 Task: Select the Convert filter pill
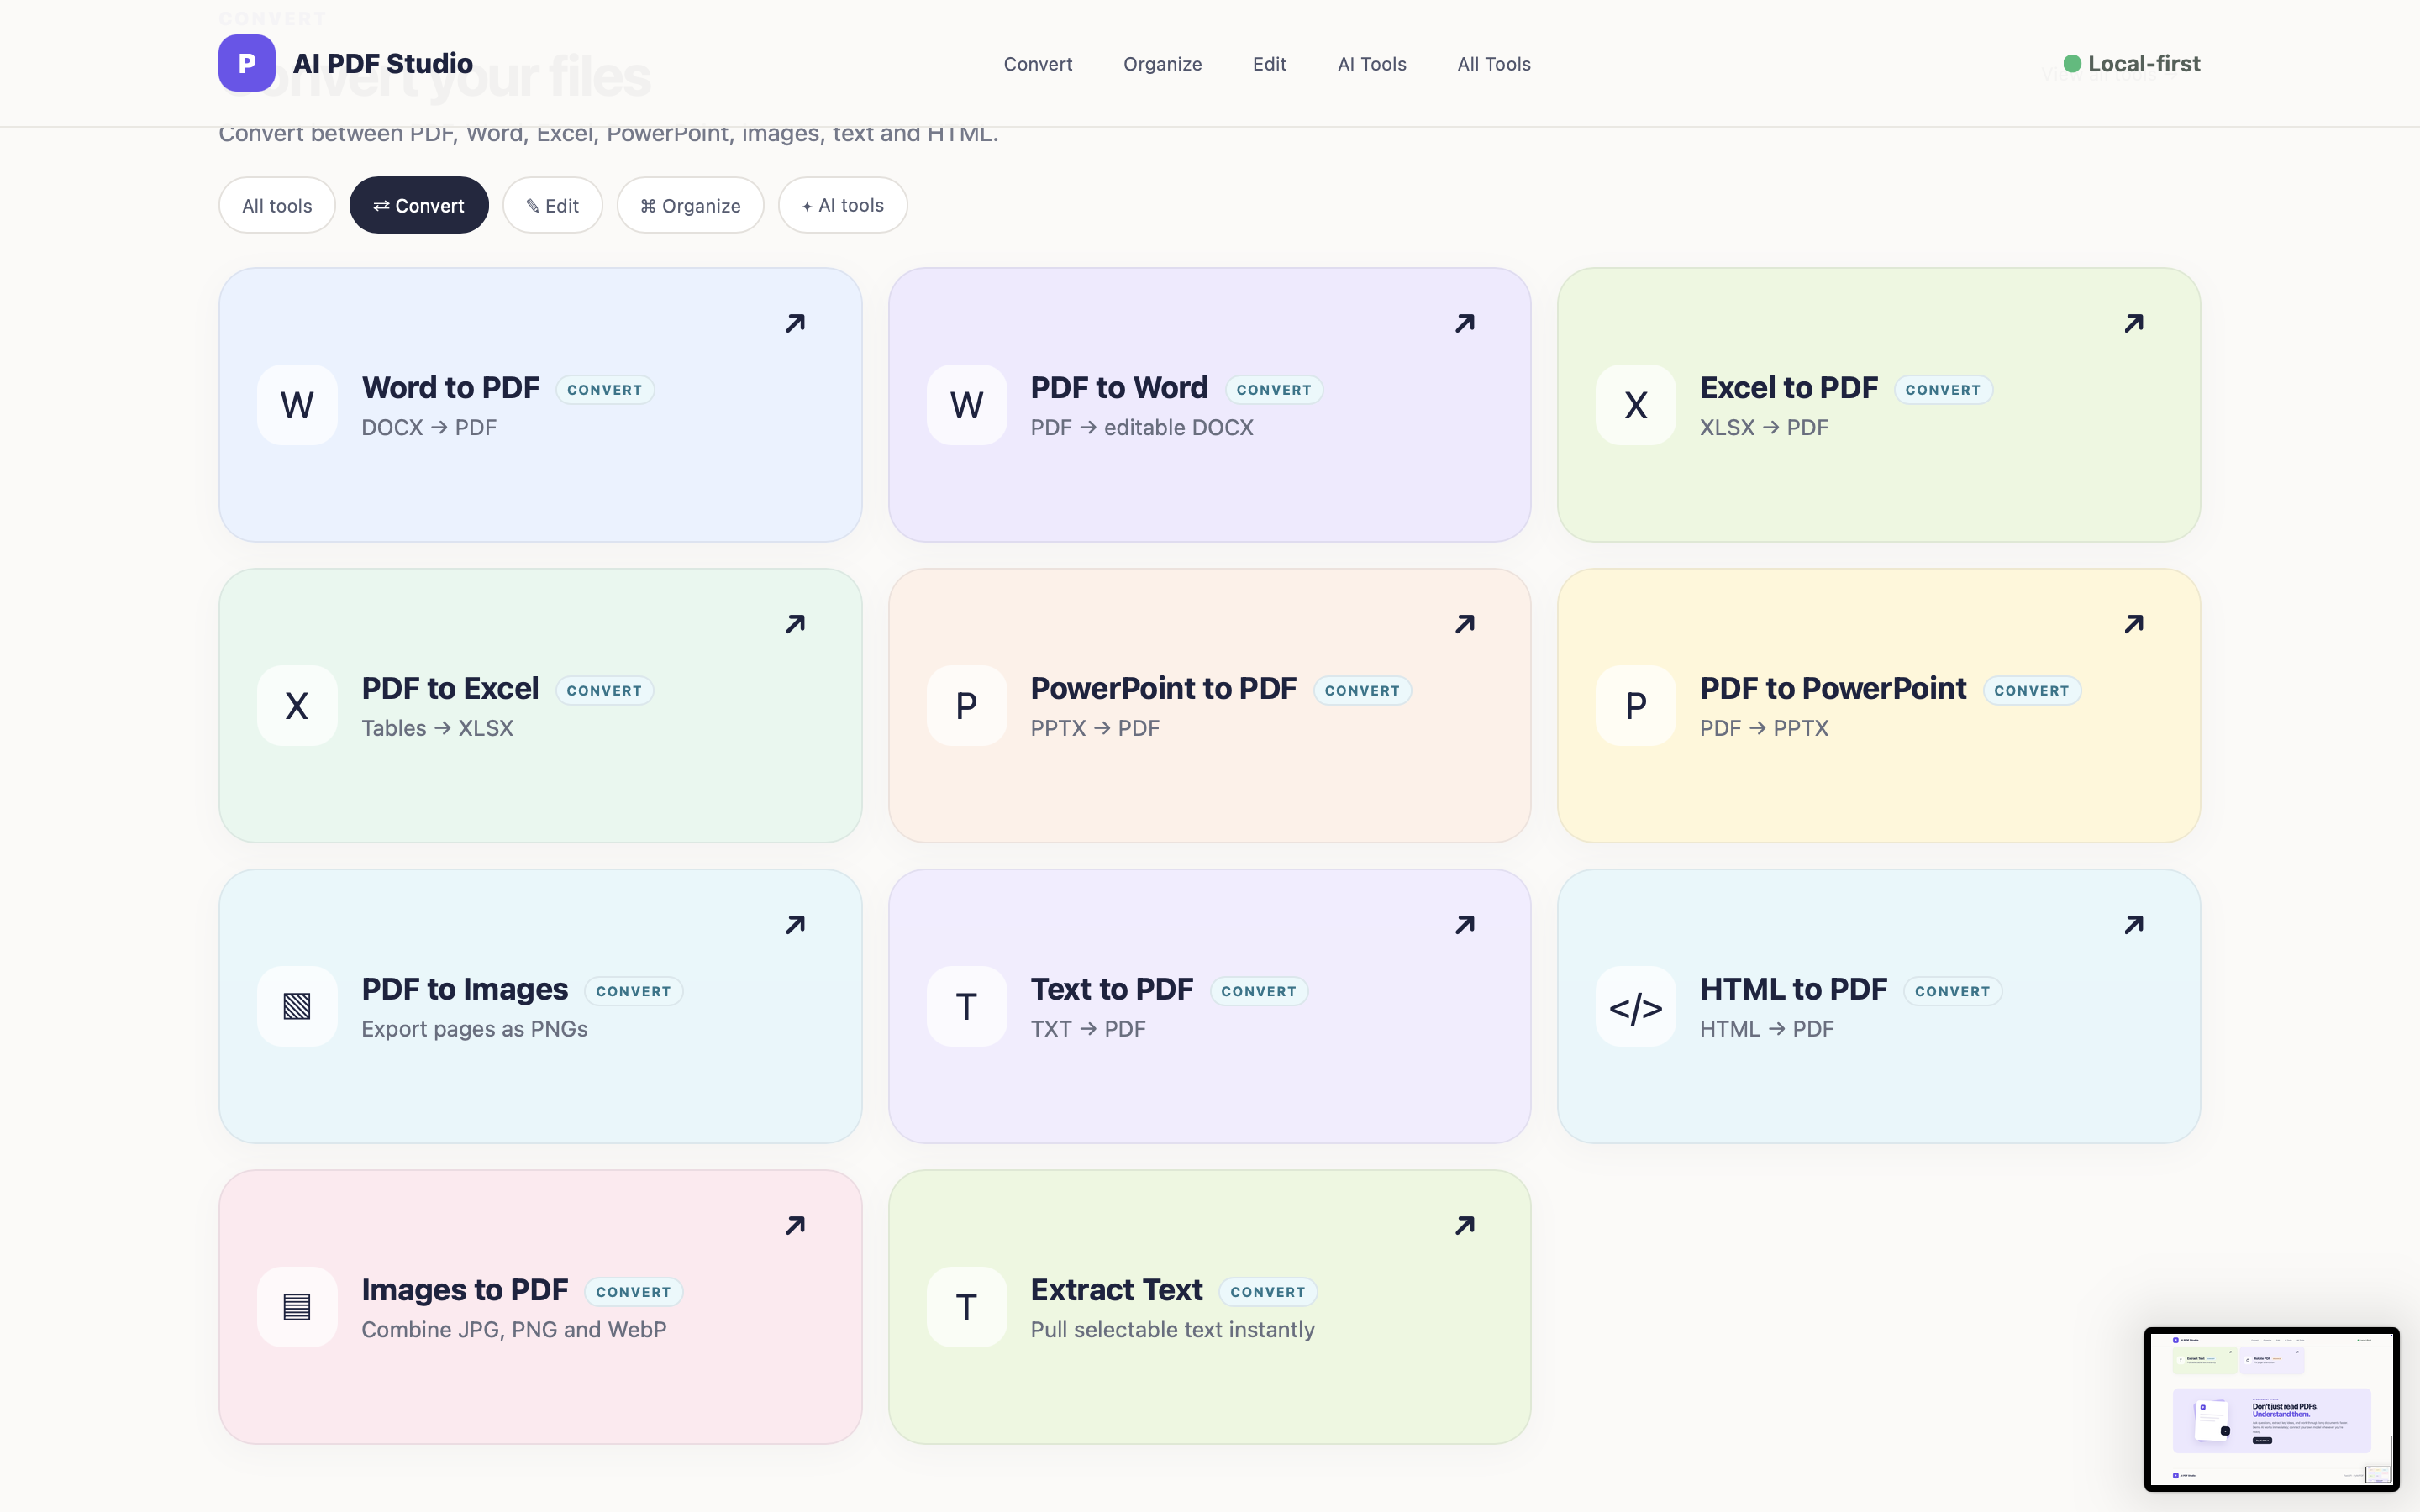(418, 205)
